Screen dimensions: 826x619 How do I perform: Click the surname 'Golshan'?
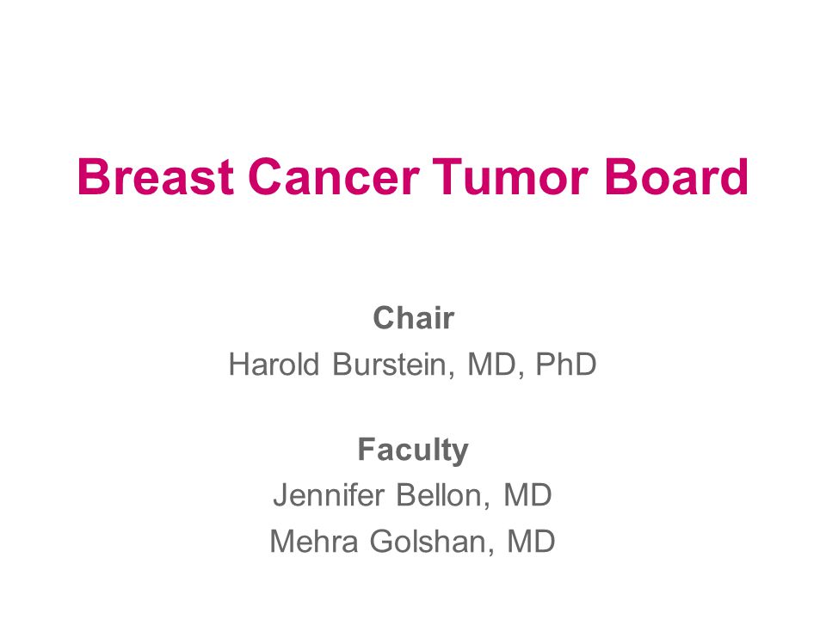point(432,541)
